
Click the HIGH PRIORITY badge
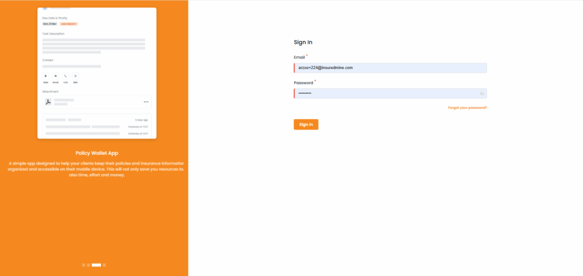tap(69, 24)
